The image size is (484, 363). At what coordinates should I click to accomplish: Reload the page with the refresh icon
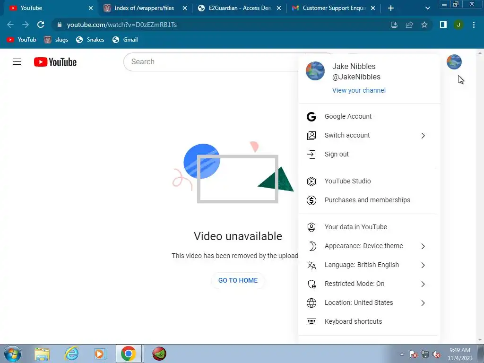click(x=41, y=25)
